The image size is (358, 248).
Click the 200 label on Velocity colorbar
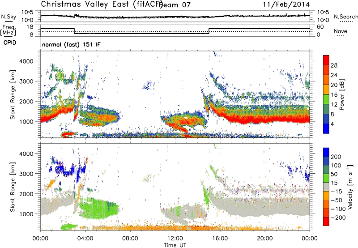pyautogui.click(x=336, y=157)
